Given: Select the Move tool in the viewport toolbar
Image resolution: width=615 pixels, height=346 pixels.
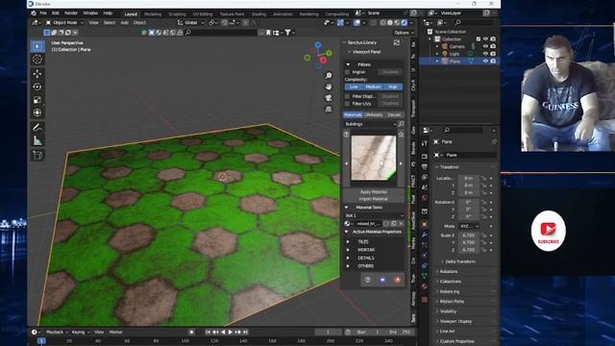Looking at the screenshot, I should click(37, 74).
